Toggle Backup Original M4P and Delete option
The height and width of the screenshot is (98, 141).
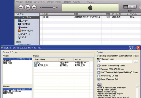coord(98,56)
